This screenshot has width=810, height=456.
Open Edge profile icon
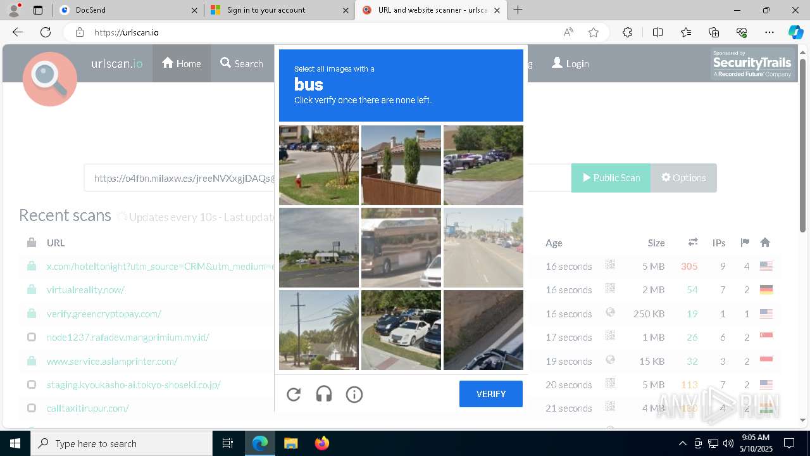pyautogui.click(x=14, y=10)
